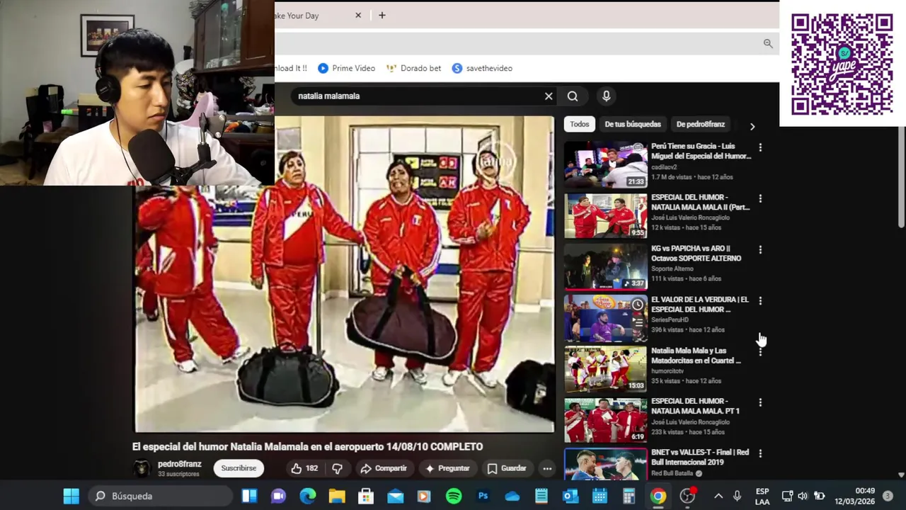Open the savethevideo bookmark
This screenshot has height=510, width=906.
click(482, 68)
